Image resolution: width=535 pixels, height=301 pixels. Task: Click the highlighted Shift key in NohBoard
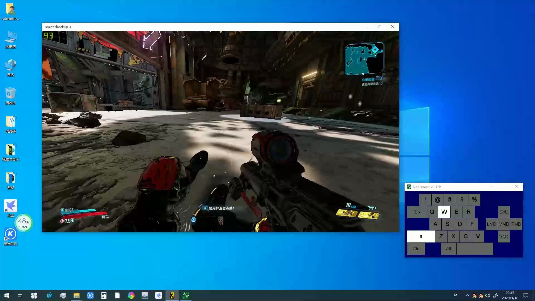click(421, 236)
